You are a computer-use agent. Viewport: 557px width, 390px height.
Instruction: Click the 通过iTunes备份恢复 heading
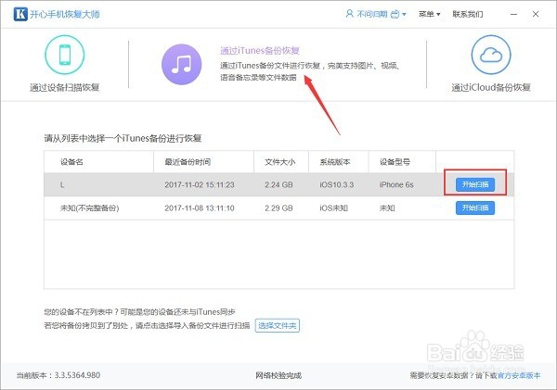(260, 50)
